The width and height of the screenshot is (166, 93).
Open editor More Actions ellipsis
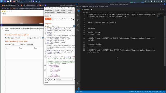(163, 9)
